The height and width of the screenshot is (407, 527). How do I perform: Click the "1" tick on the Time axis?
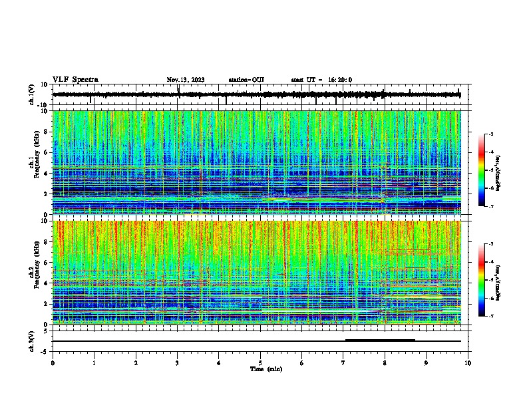94,363
